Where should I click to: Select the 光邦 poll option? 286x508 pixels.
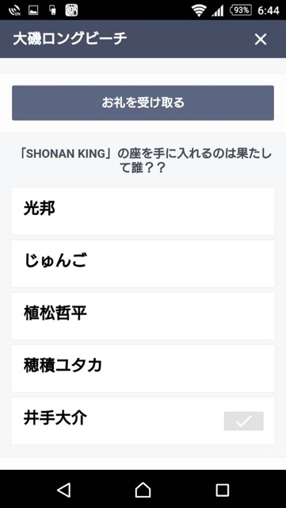click(143, 211)
